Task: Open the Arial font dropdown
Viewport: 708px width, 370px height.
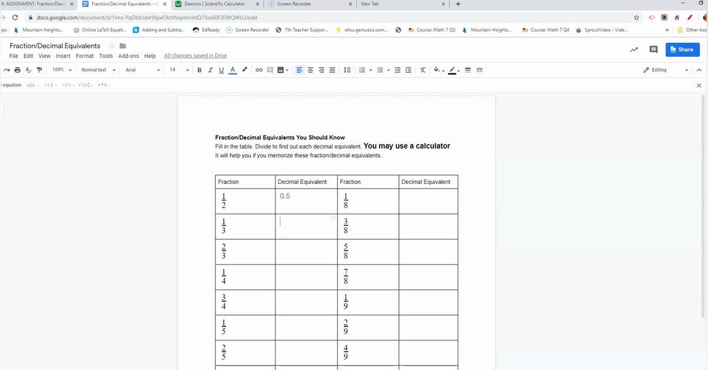Action: [x=143, y=70]
